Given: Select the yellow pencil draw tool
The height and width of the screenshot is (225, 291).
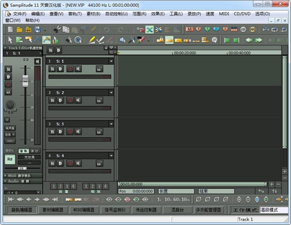Looking at the screenshot, I should pos(92,40).
